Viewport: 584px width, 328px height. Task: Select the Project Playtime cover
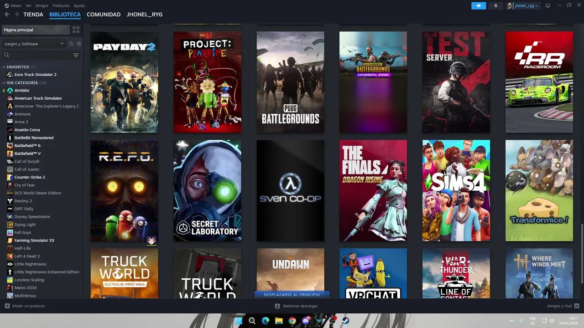click(208, 82)
